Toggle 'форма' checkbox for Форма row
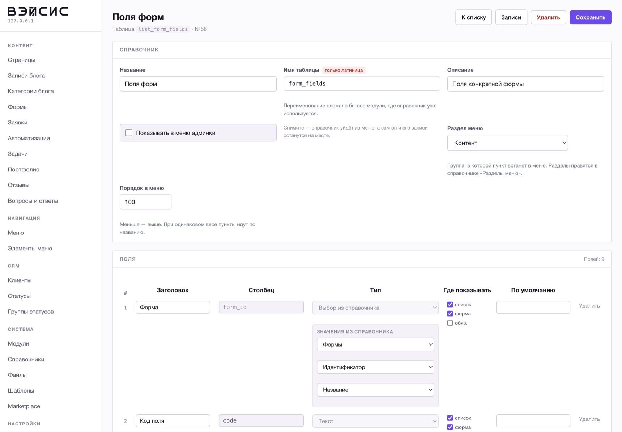The image size is (622, 432). pos(450,314)
